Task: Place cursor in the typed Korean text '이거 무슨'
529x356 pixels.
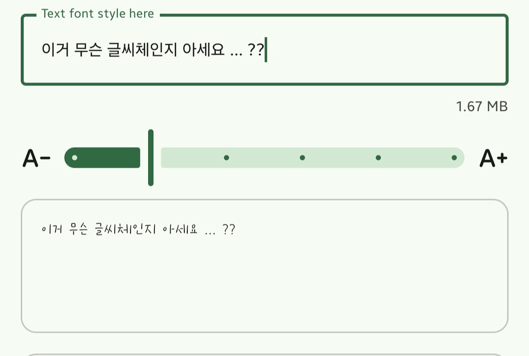Action: click(71, 49)
